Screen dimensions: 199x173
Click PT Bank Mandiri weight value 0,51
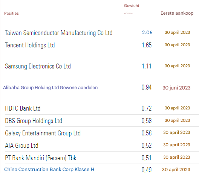[147, 158]
